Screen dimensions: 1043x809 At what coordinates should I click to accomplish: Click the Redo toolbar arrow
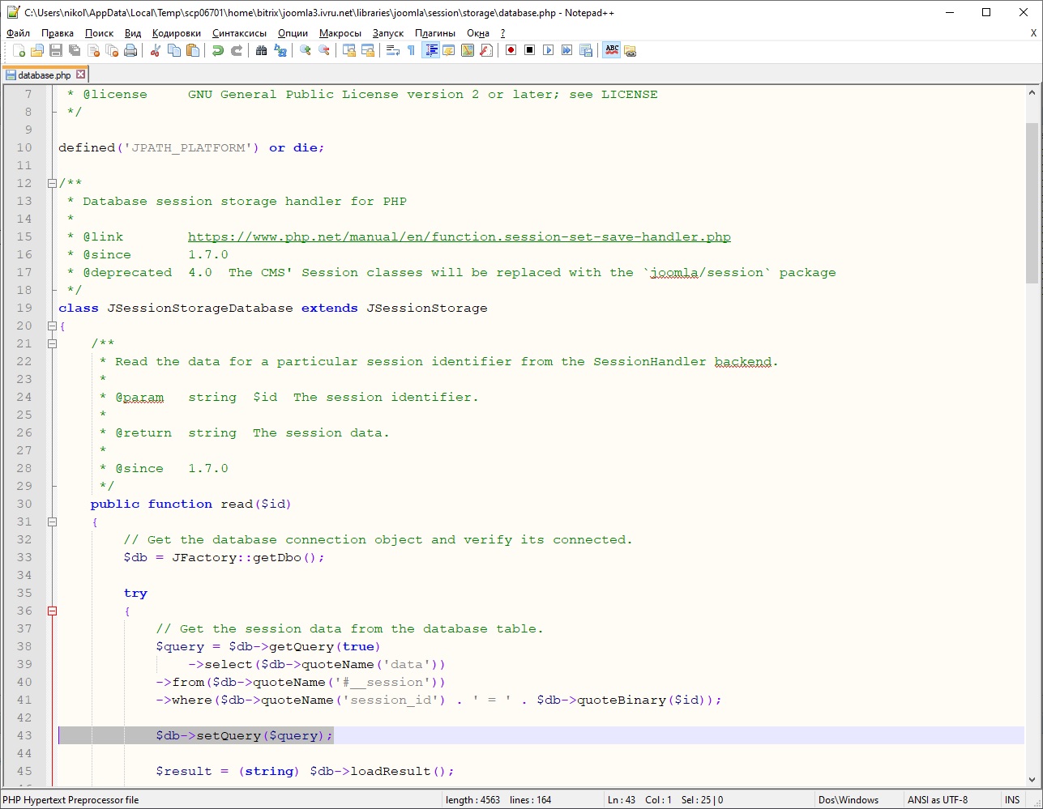237,50
